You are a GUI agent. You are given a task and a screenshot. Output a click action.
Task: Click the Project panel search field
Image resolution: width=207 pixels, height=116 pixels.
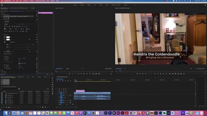(9, 89)
